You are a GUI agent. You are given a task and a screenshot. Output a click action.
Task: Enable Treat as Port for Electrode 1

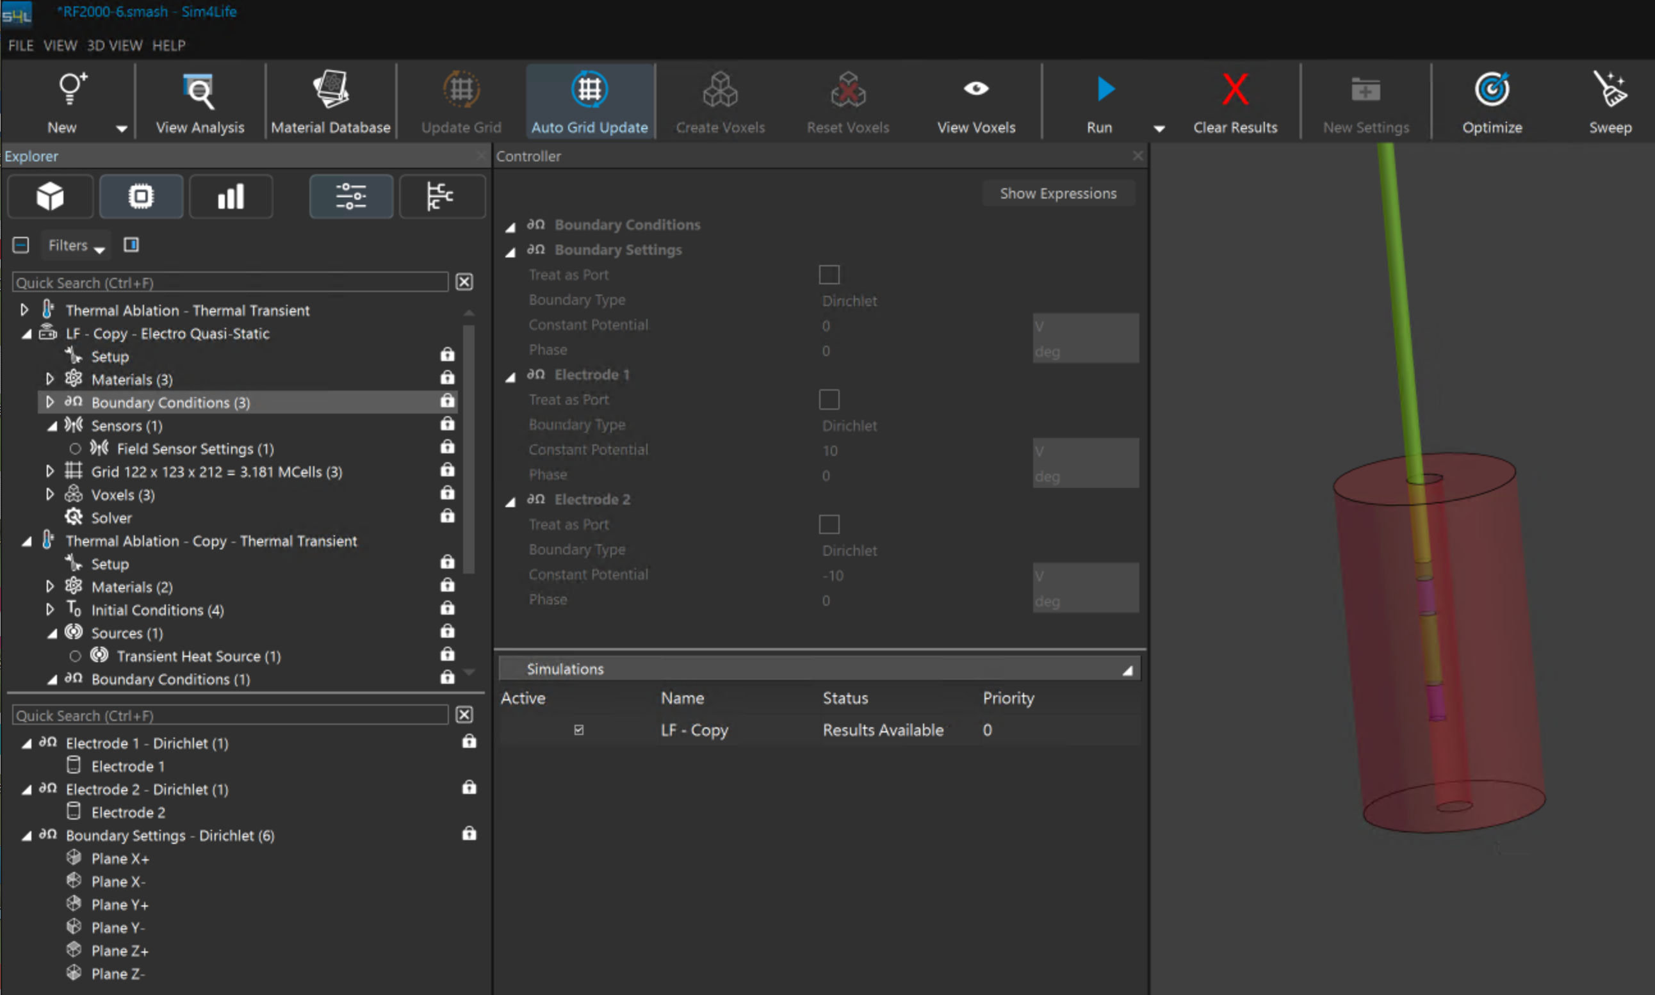(829, 400)
